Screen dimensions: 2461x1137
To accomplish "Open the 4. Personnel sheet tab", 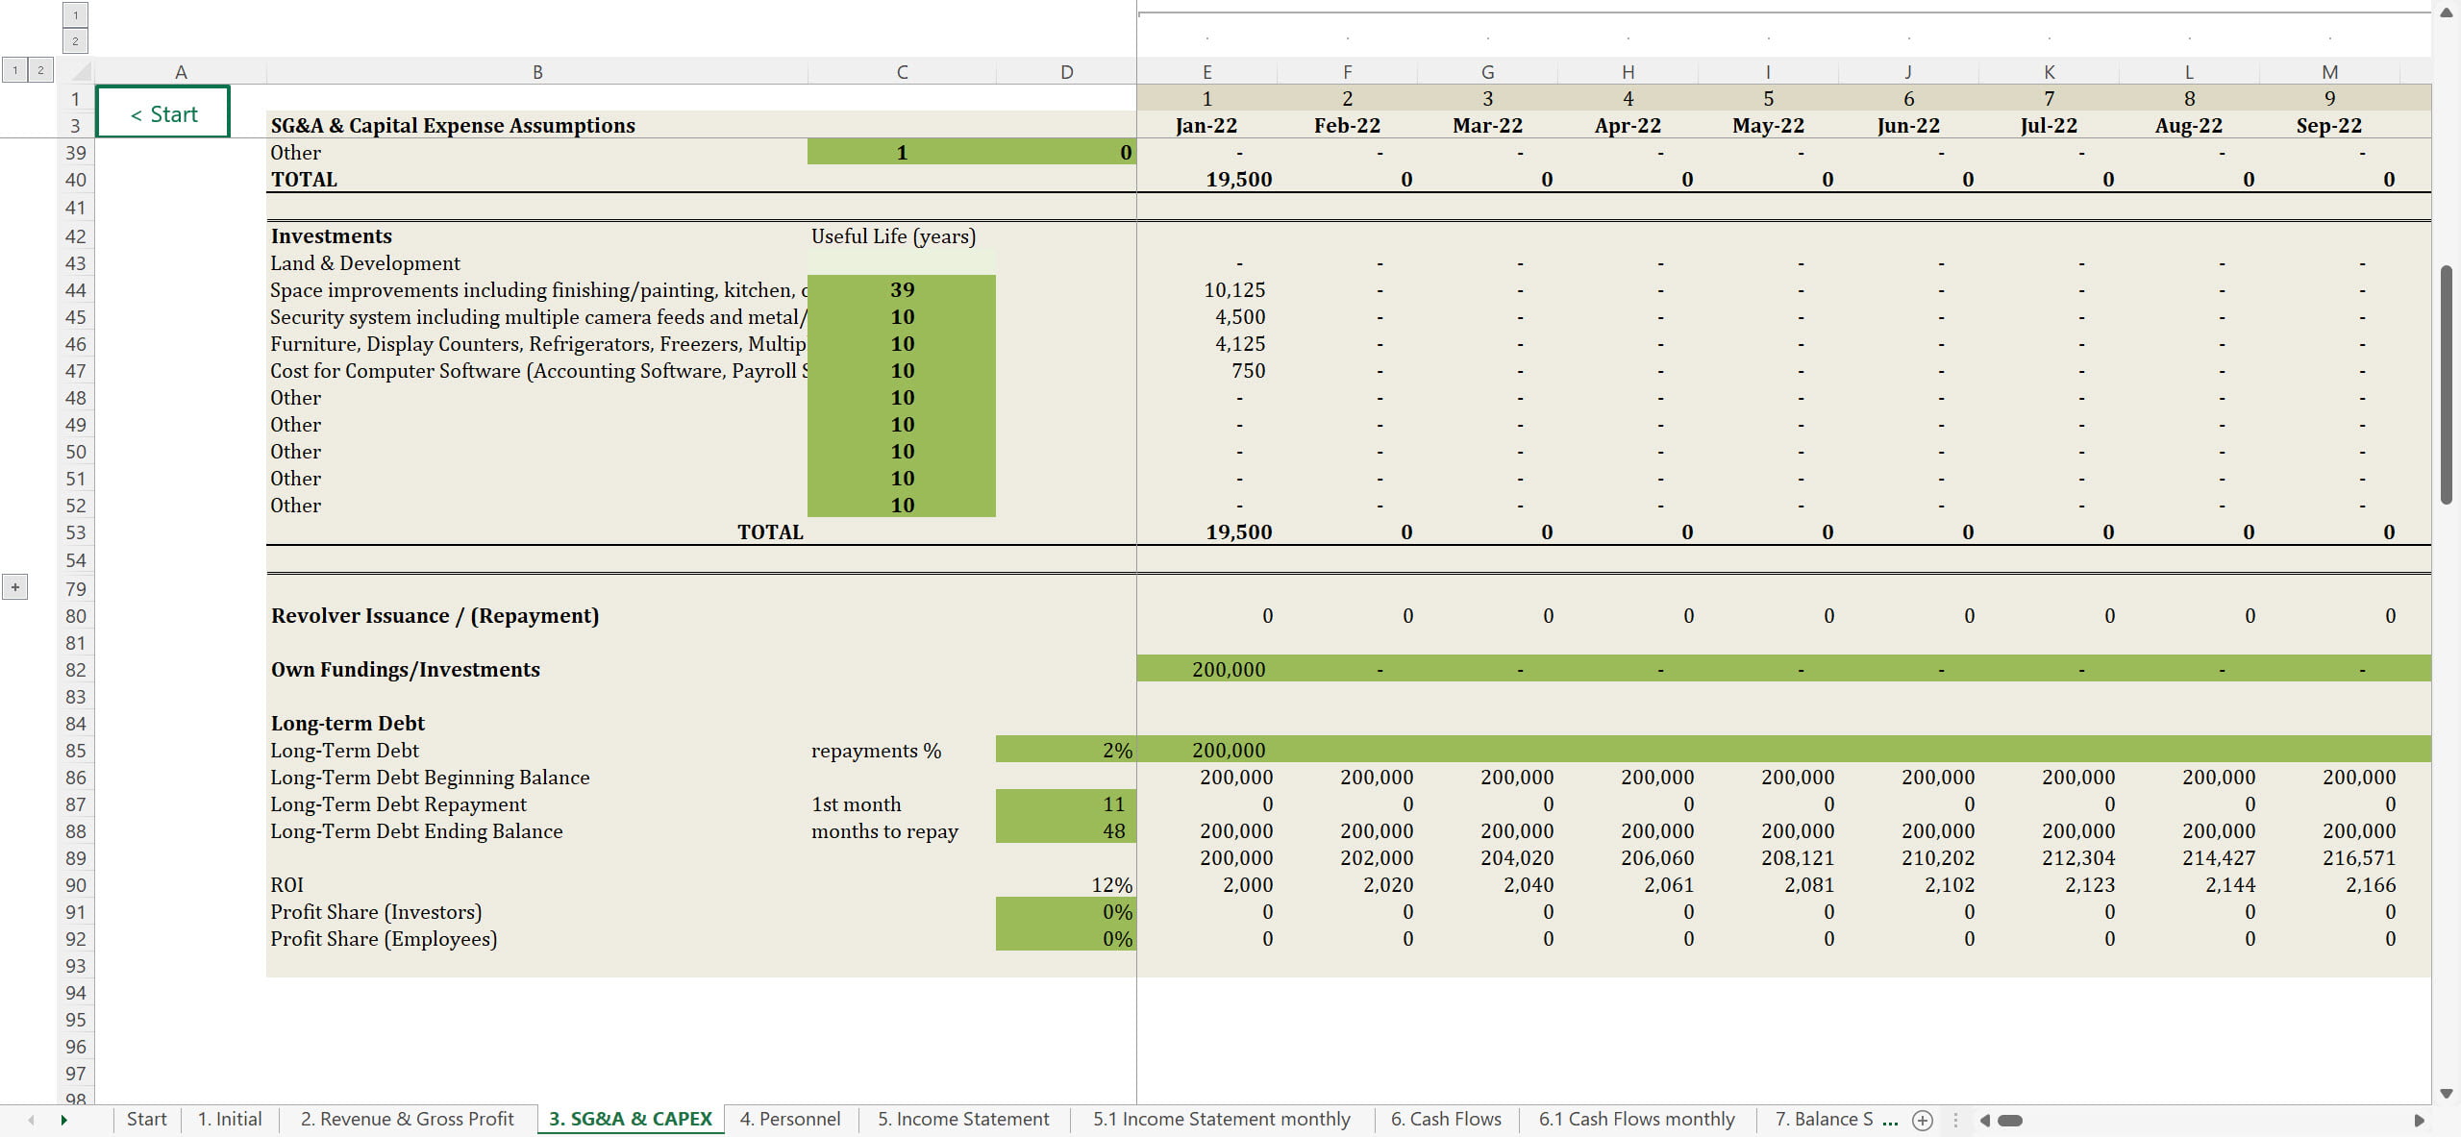I will pos(789,1119).
